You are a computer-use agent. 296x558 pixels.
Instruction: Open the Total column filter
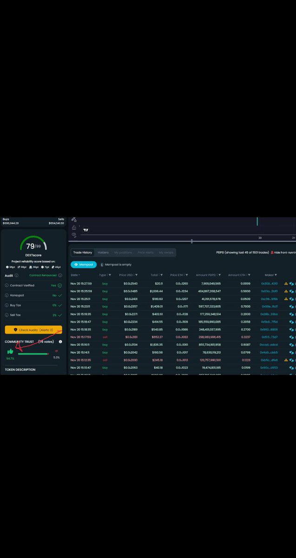tap(162, 275)
